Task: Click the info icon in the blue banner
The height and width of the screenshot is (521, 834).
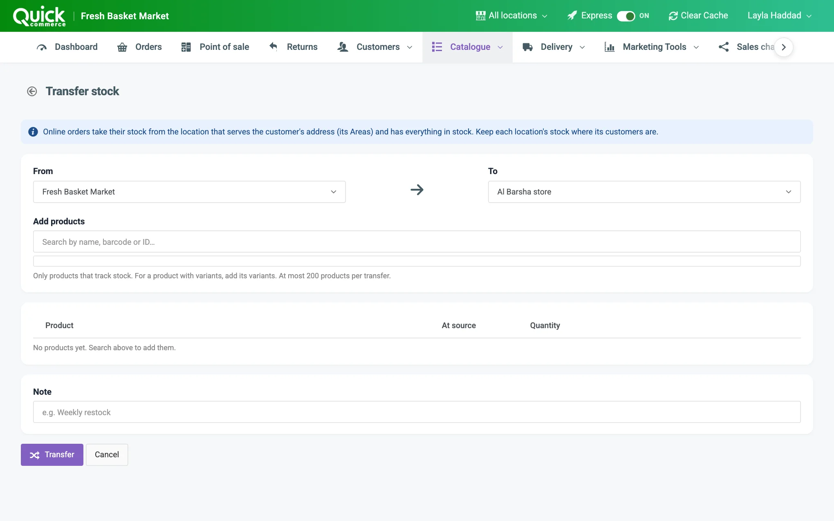Action: click(33, 132)
